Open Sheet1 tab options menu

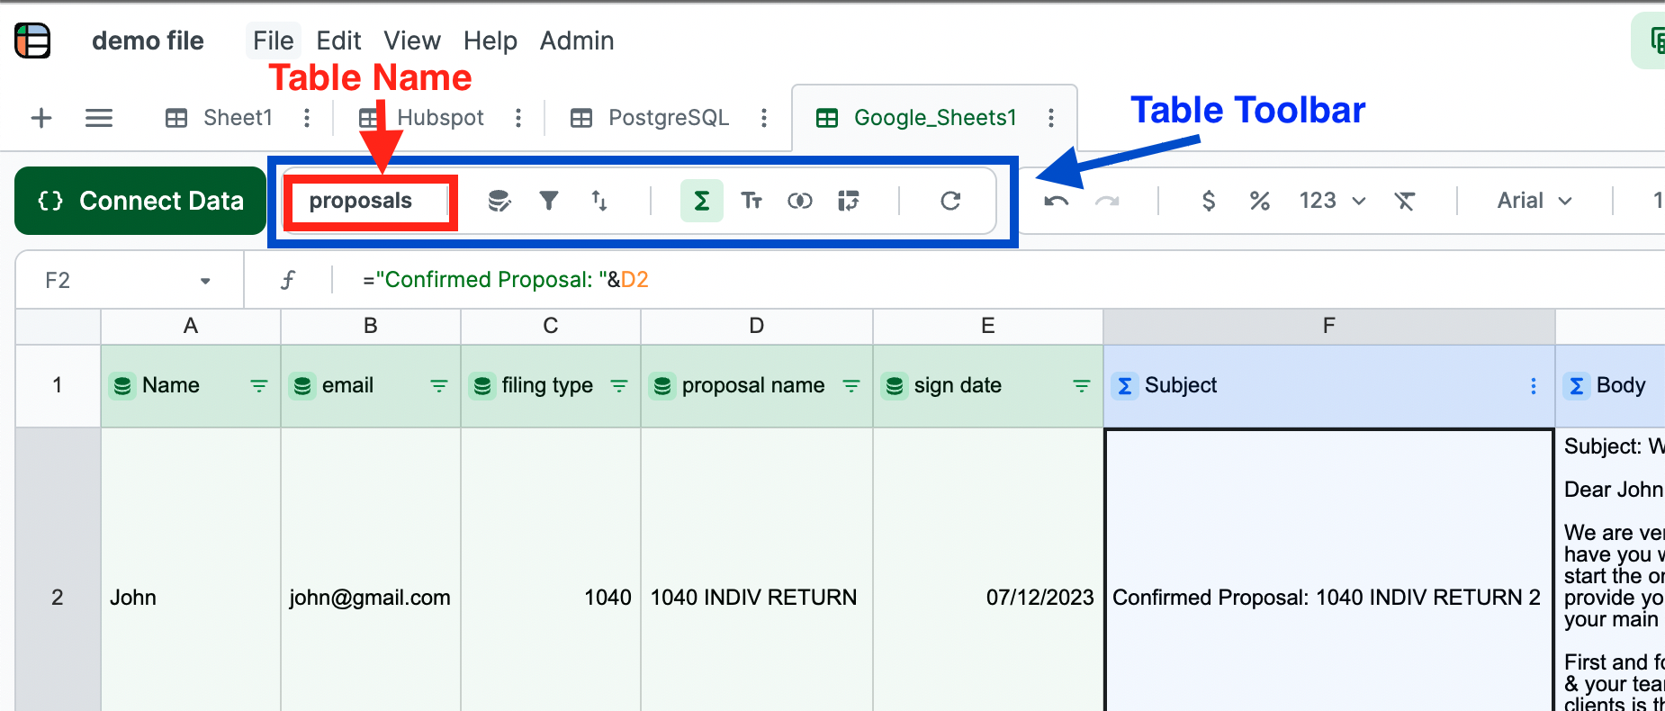pyautogui.click(x=307, y=118)
